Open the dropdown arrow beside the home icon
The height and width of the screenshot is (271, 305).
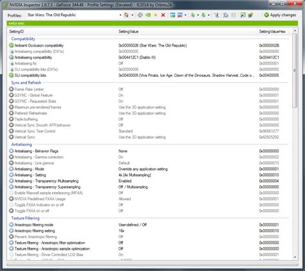pos(133,15)
